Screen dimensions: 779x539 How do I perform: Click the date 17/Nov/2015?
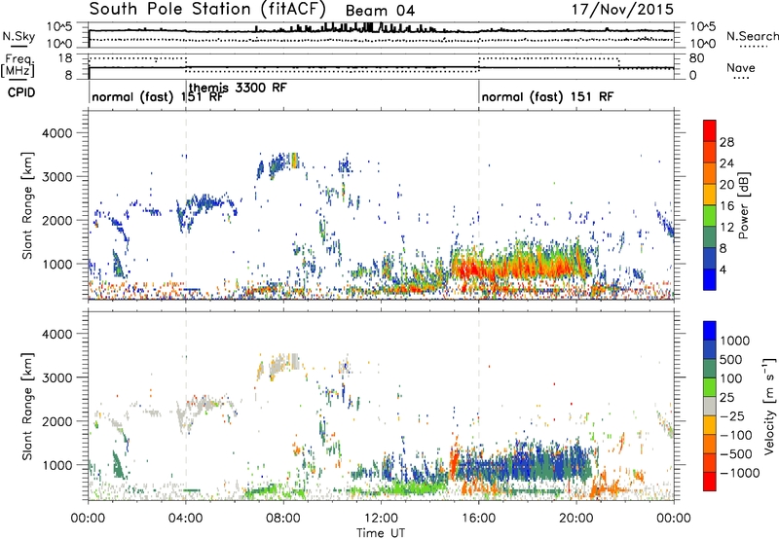tap(622, 9)
